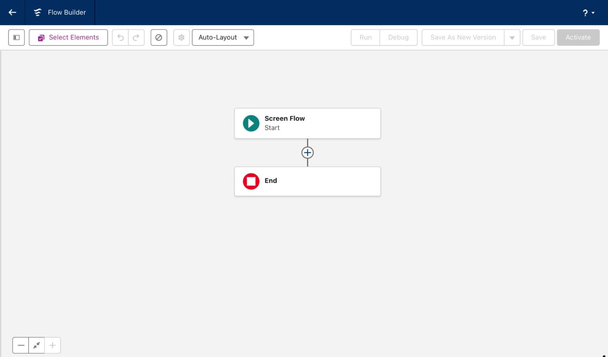Click the Save button
Viewport: 608px width, 357px height.
538,38
